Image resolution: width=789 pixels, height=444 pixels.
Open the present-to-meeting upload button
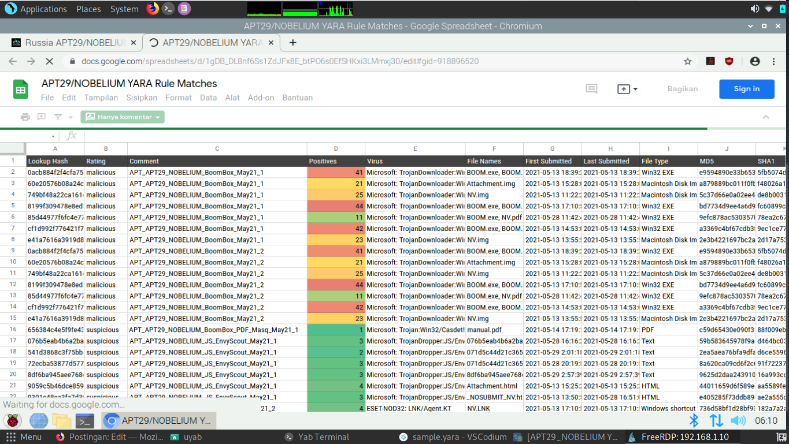[x=627, y=89]
